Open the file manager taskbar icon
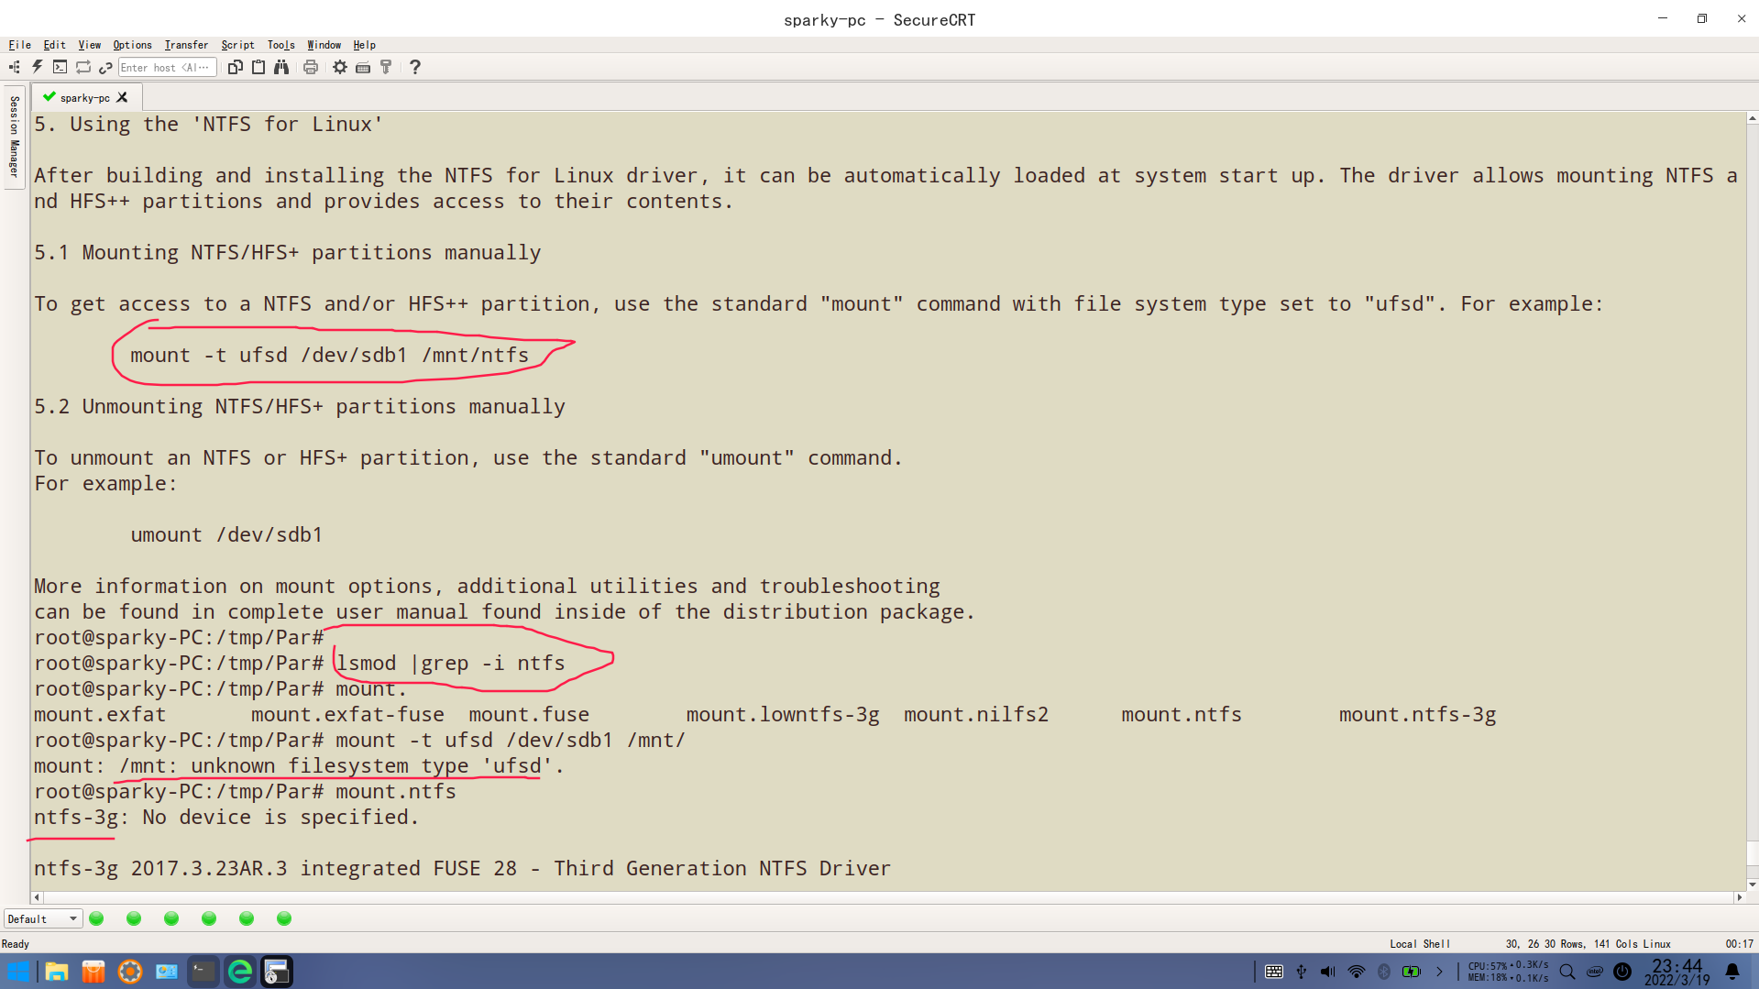The image size is (1759, 989). 57,972
